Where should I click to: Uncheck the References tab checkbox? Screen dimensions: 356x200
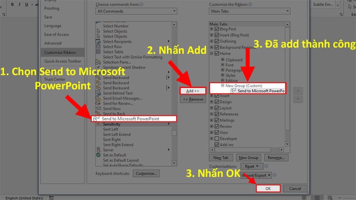(x=217, y=114)
